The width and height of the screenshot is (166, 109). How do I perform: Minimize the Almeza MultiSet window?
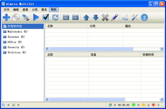click(151, 4)
